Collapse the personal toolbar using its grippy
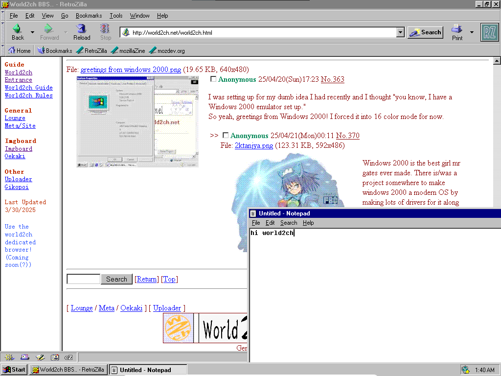The image size is (501, 376). pyautogui.click(x=3, y=50)
